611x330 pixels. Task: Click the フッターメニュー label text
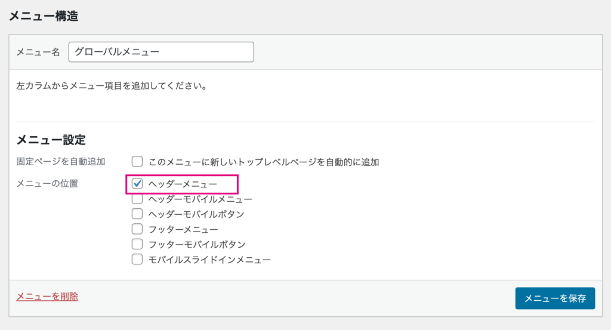(x=183, y=229)
